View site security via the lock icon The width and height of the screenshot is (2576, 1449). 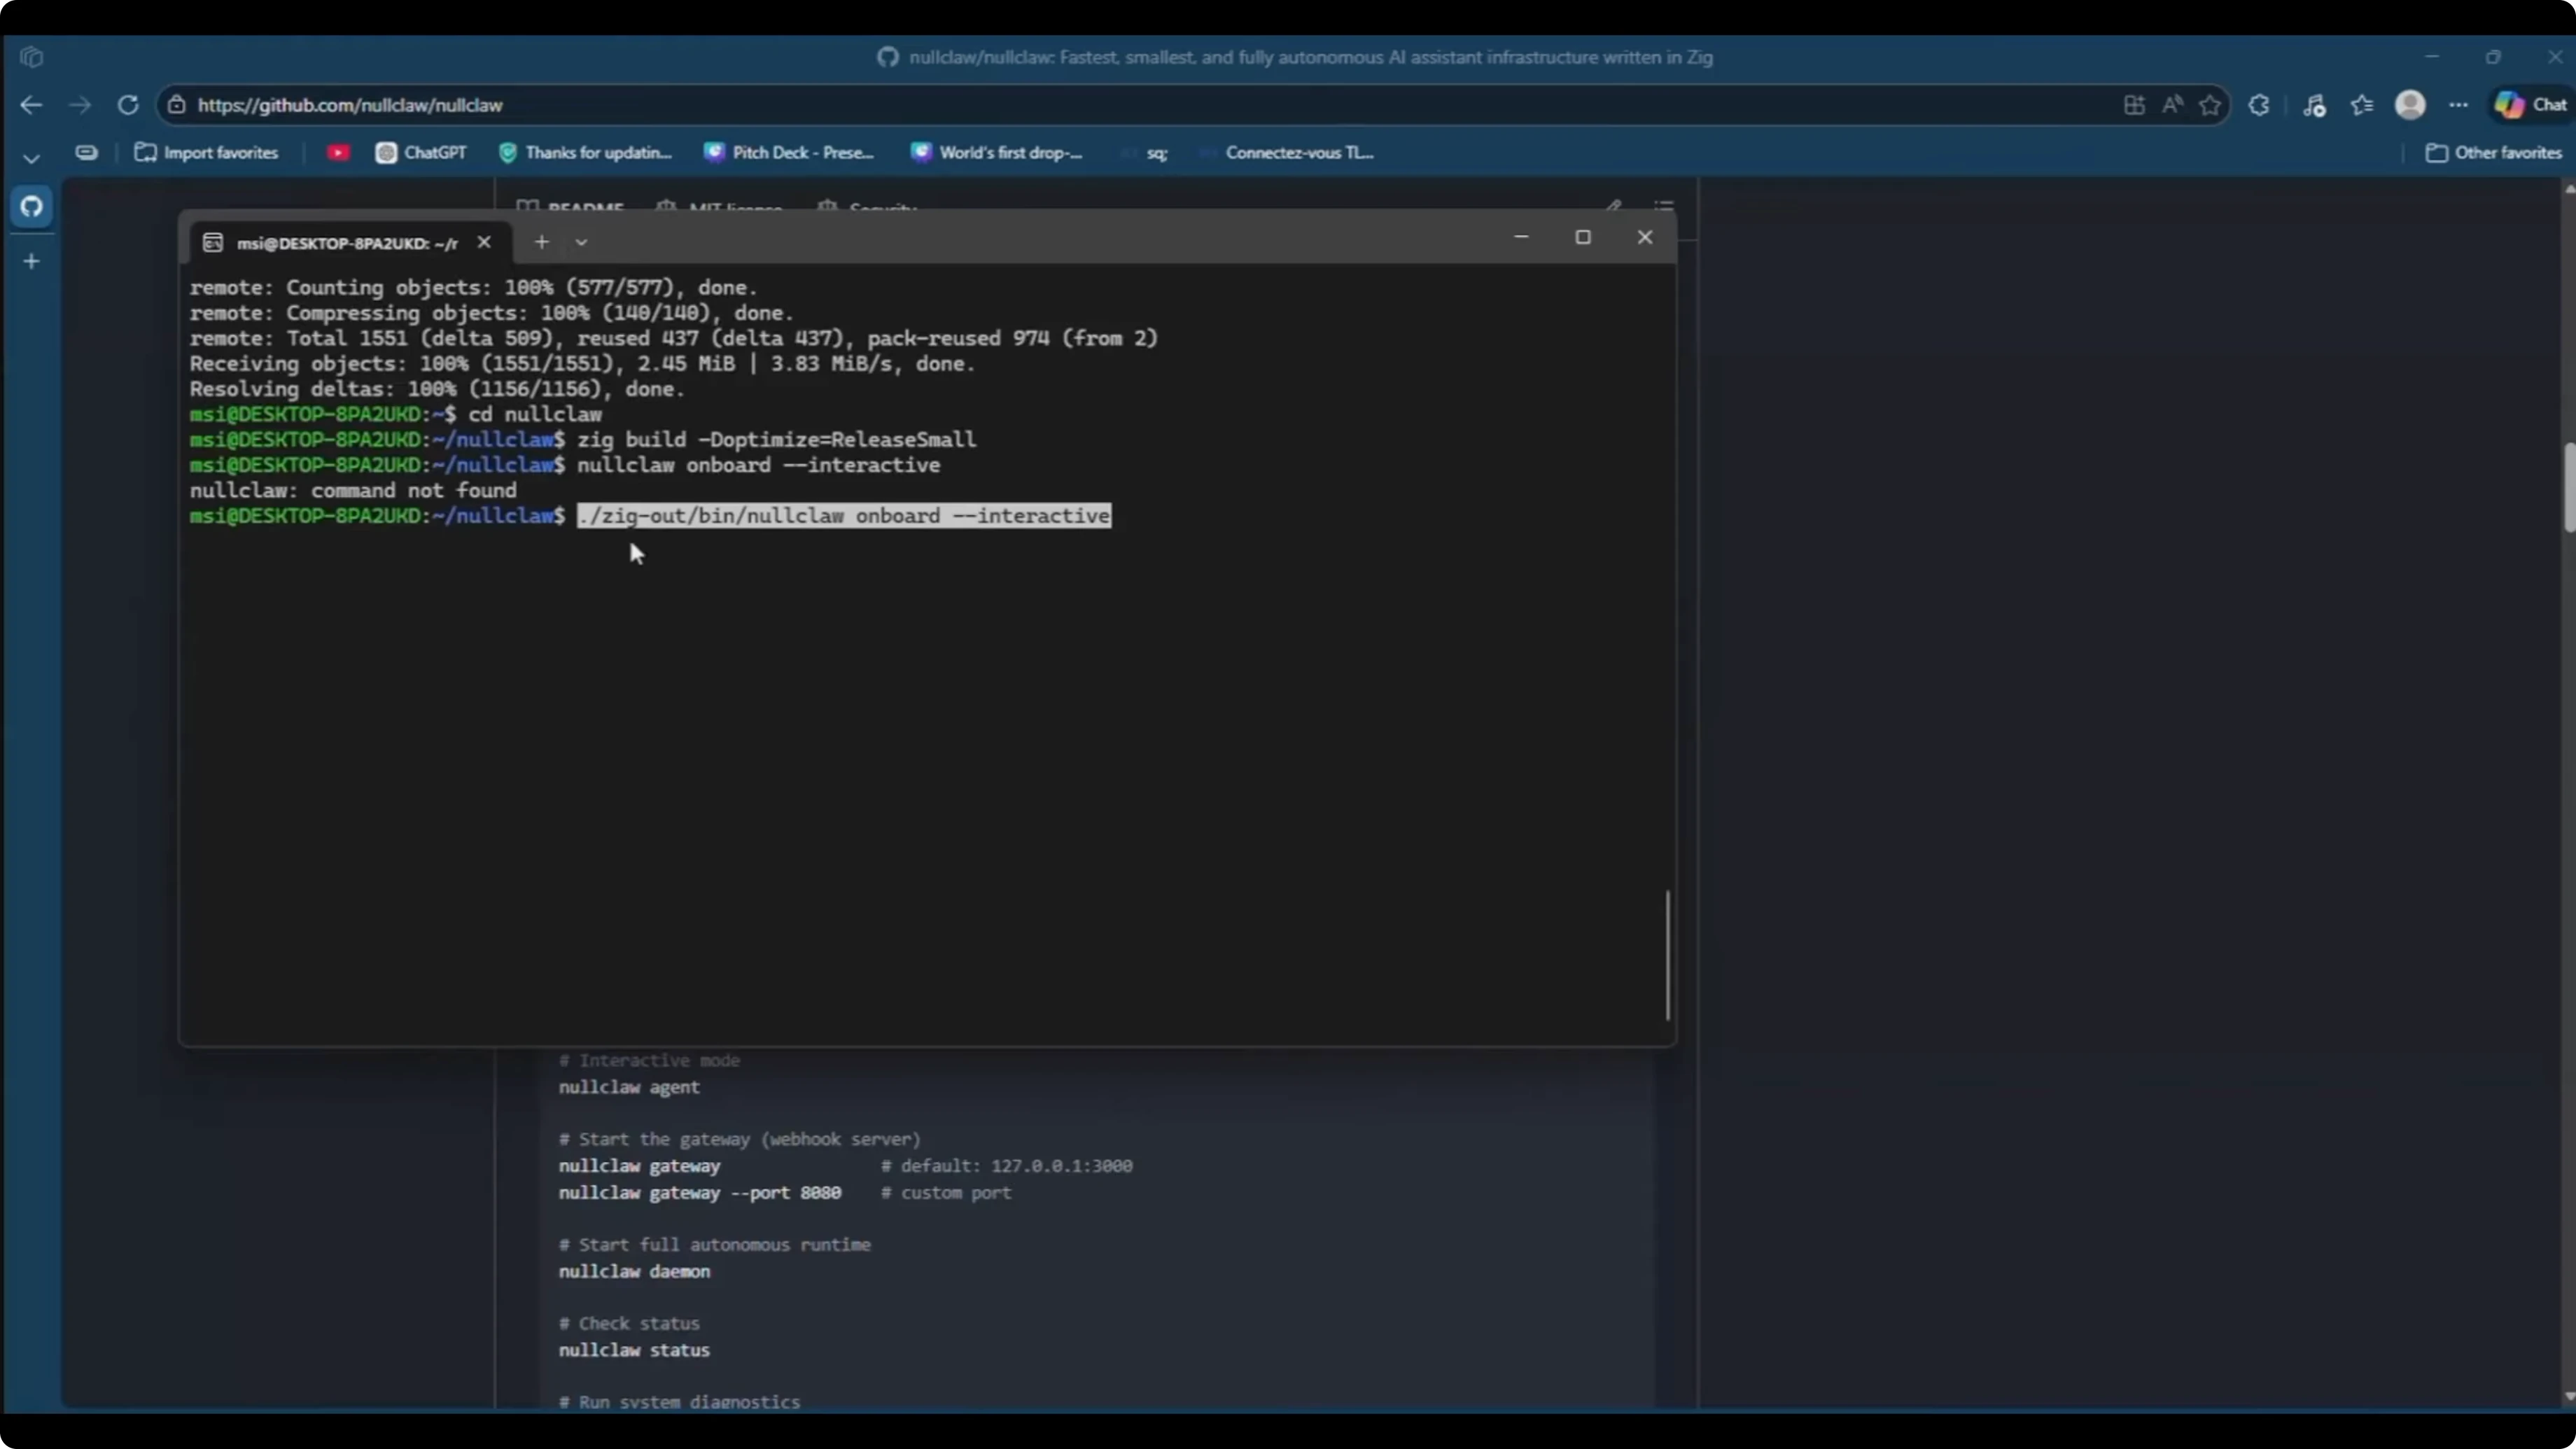(x=177, y=105)
